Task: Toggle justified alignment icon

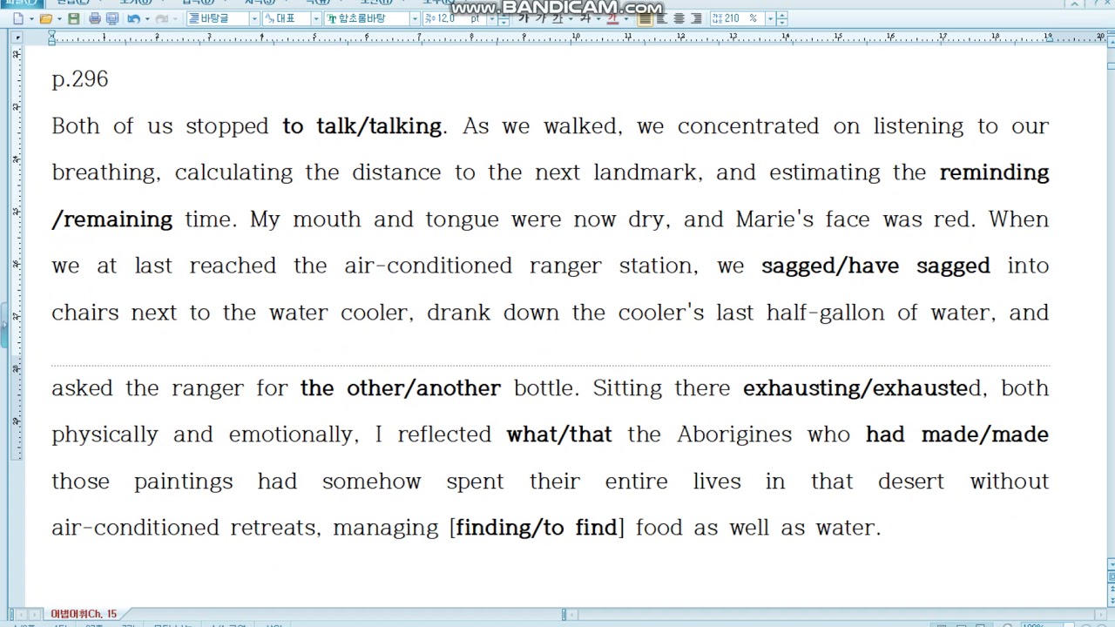Action: click(x=645, y=18)
